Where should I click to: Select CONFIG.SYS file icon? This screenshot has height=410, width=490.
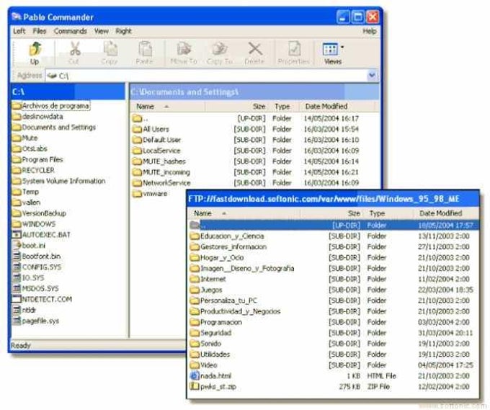coord(17,267)
